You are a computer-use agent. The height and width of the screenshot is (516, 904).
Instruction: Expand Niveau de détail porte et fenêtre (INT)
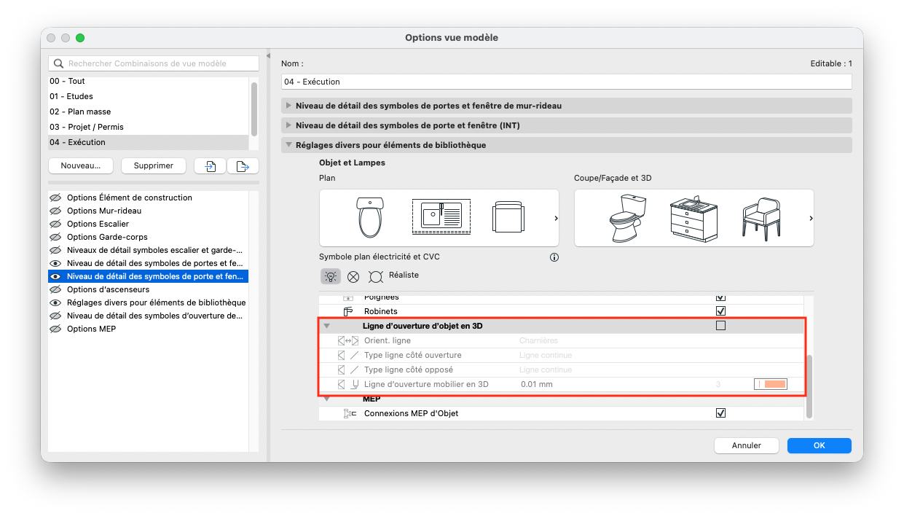pyautogui.click(x=289, y=125)
